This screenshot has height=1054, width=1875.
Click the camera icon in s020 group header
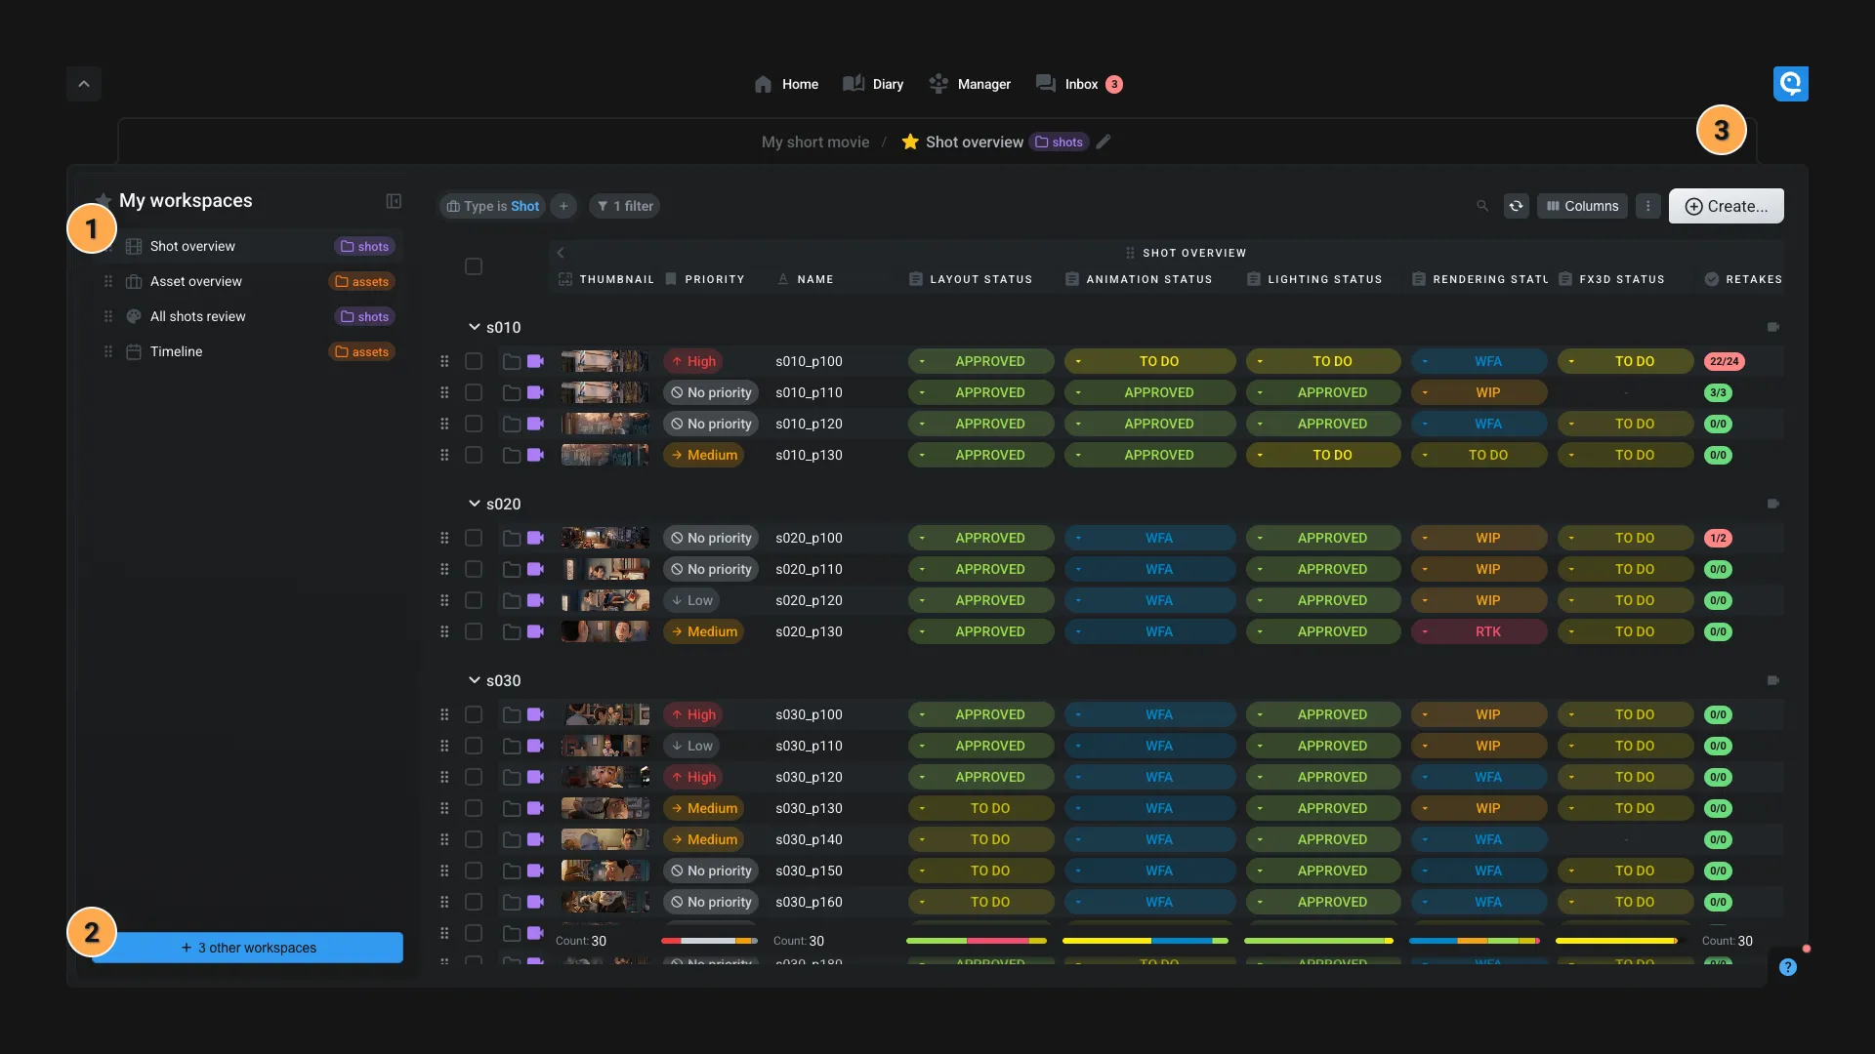coord(1773,505)
